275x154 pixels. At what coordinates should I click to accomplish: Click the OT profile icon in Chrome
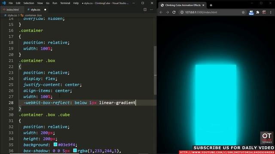click(264, 12)
